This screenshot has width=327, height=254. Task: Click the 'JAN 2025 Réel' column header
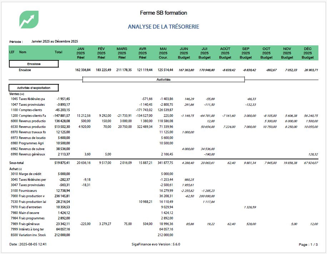(x=81, y=53)
